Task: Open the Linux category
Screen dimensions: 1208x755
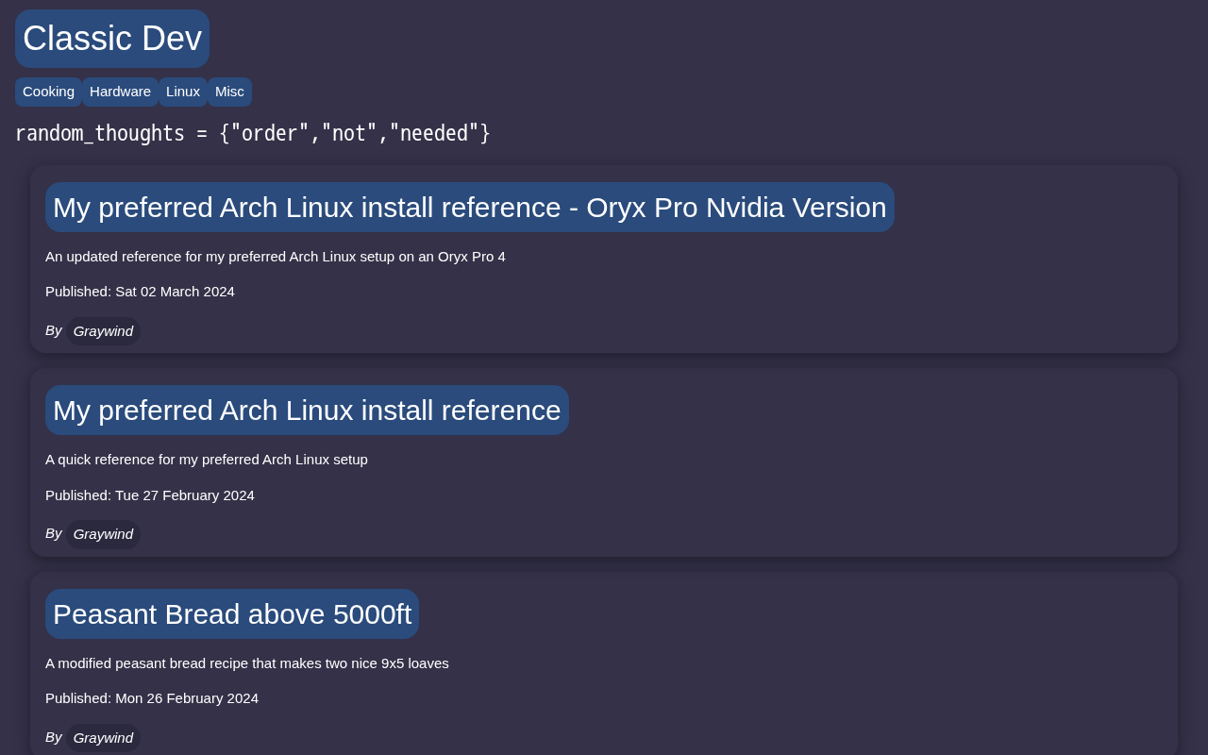Action: coord(183,92)
